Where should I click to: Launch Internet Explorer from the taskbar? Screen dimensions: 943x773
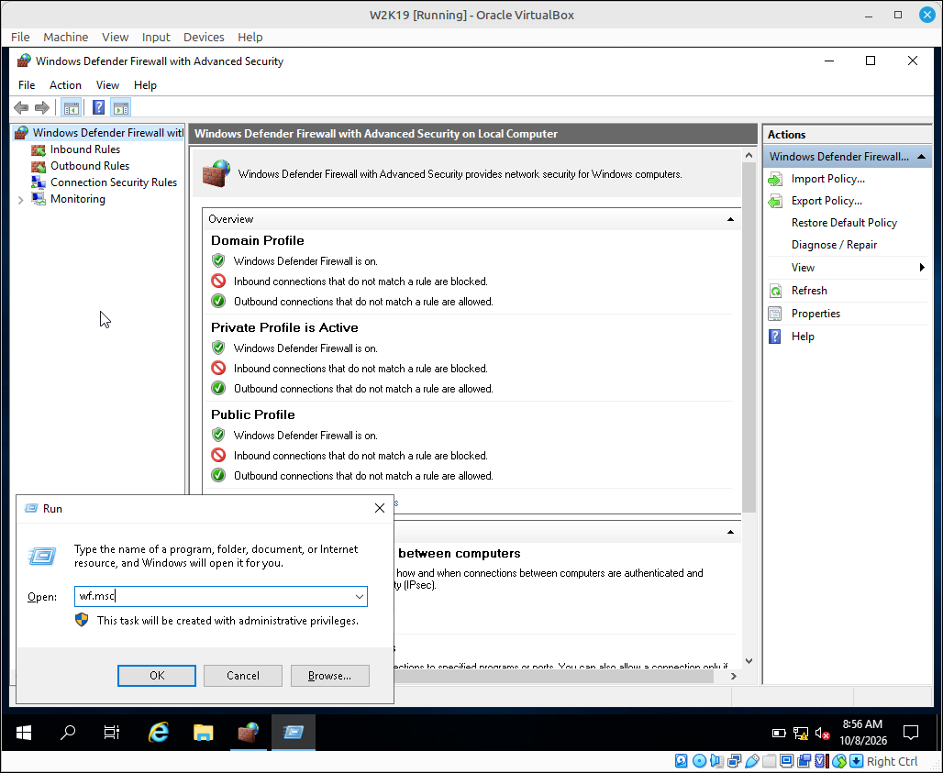(x=159, y=732)
